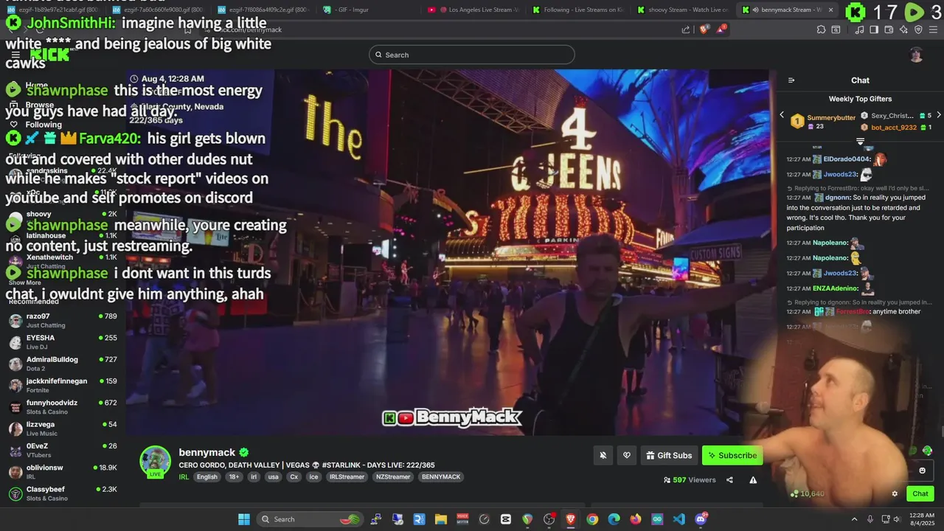Mute tab audio via speaker icon
Image resolution: width=944 pixels, height=531 pixels.
[755, 10]
